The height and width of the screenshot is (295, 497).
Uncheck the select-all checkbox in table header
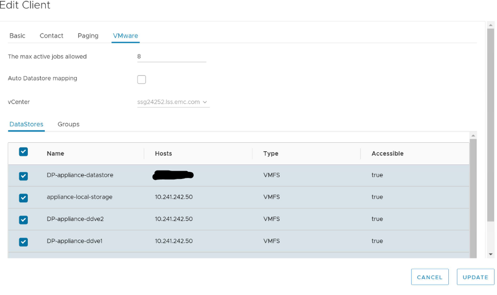tap(23, 152)
